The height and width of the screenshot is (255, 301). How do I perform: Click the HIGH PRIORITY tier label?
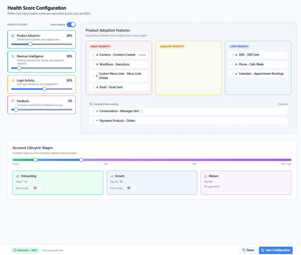(x=101, y=47)
